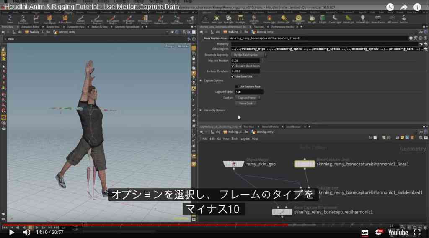Select the Distant Light shelf tool
429x238 pixels.
(284, 19)
